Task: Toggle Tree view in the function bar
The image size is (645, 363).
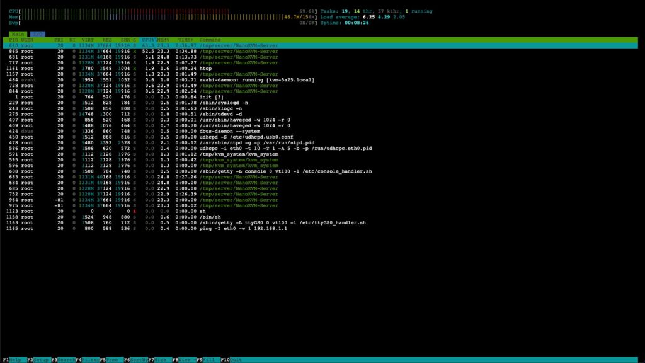Action: click(111, 360)
